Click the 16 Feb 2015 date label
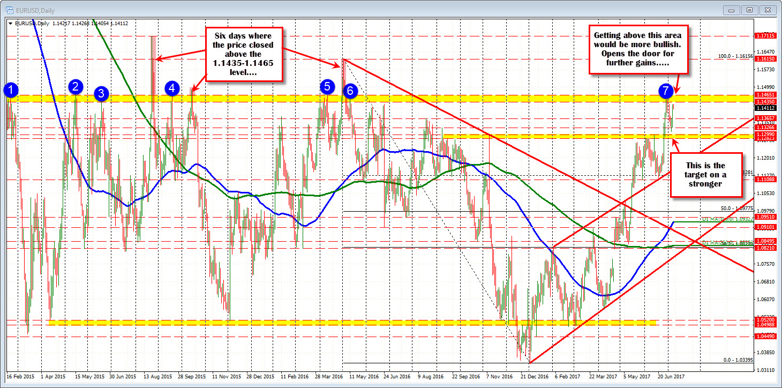The height and width of the screenshot is (388, 782). tap(20, 377)
